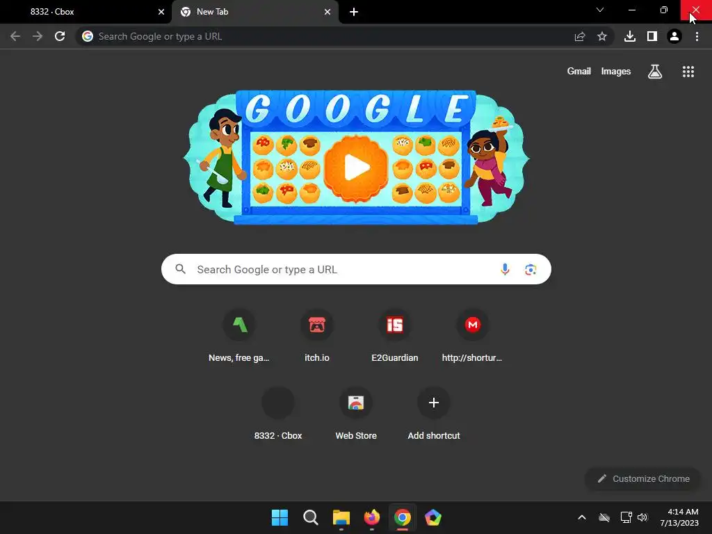Open the colorful pentagon app in the taskbar

click(433, 517)
